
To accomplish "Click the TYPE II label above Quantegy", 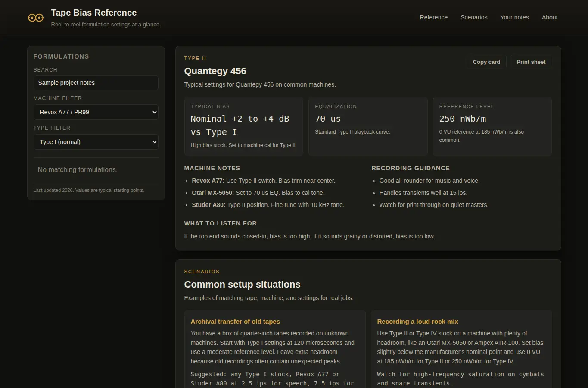I will [x=195, y=58].
